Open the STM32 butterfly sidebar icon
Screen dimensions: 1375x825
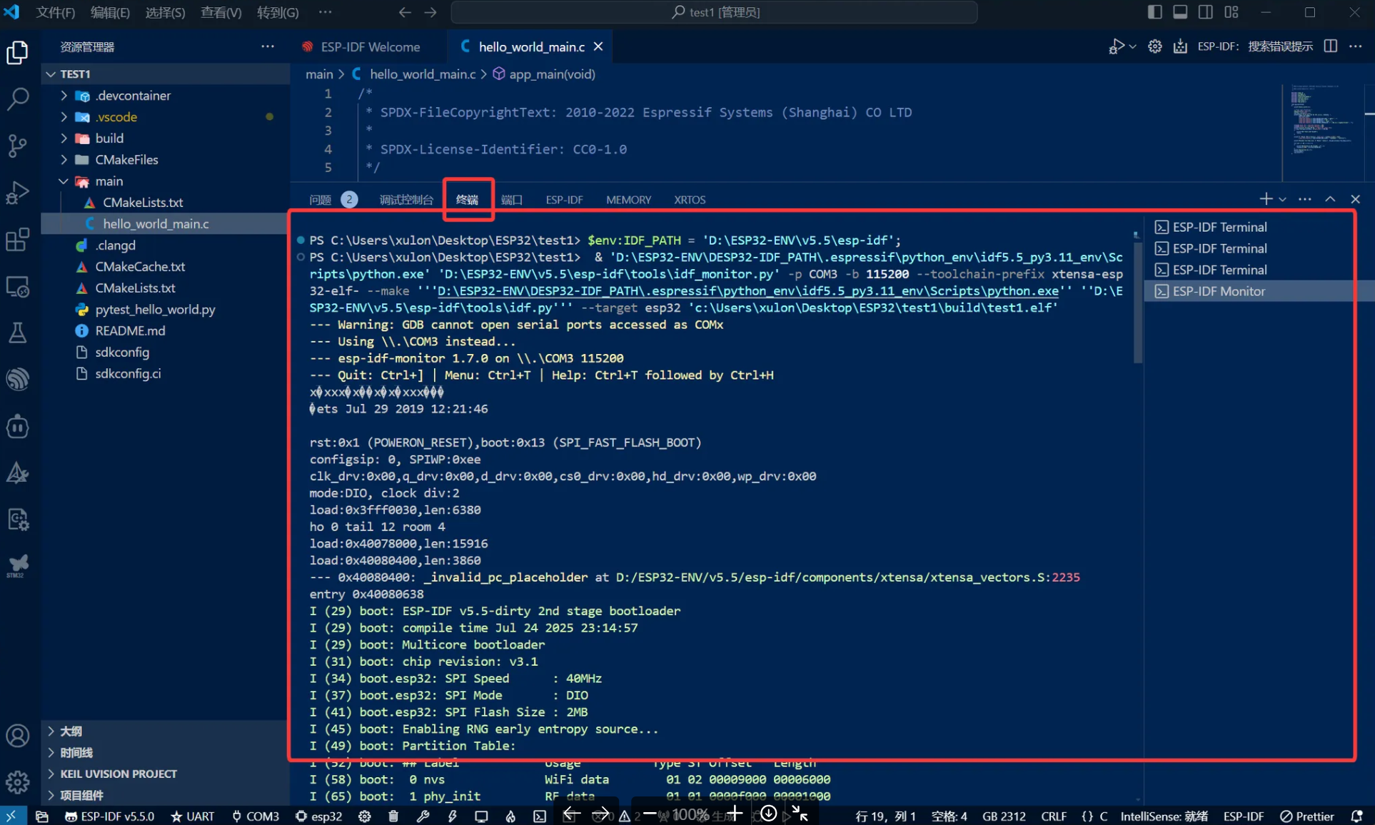point(17,566)
